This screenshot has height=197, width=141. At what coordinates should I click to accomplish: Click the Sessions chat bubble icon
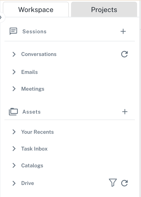click(x=13, y=31)
